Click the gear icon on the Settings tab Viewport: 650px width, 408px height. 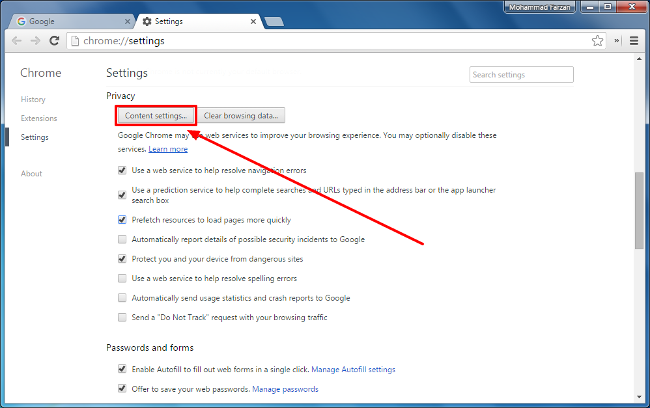[147, 21]
